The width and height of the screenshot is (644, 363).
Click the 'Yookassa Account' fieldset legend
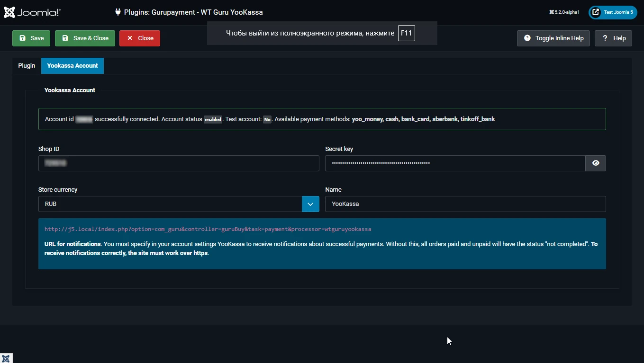click(x=70, y=90)
